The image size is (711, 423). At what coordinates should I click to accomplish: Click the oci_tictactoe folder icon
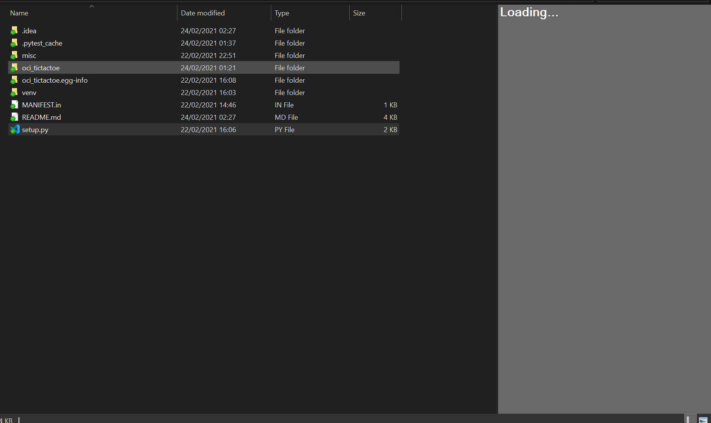click(14, 68)
